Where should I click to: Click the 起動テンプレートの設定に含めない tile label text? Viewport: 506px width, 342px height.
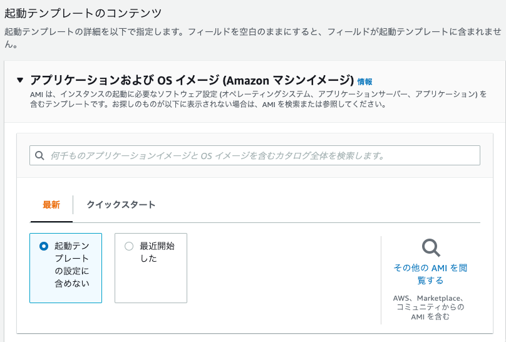(x=72, y=264)
